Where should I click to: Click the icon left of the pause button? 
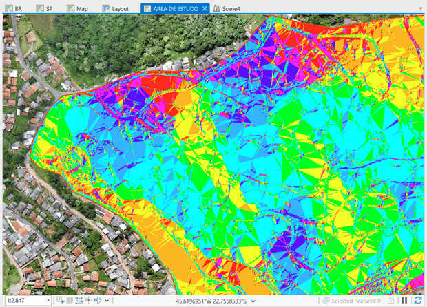pos(391,301)
